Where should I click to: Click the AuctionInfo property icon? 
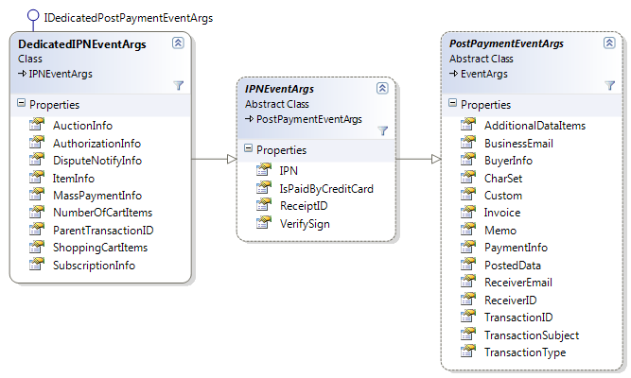pyautogui.click(x=37, y=125)
